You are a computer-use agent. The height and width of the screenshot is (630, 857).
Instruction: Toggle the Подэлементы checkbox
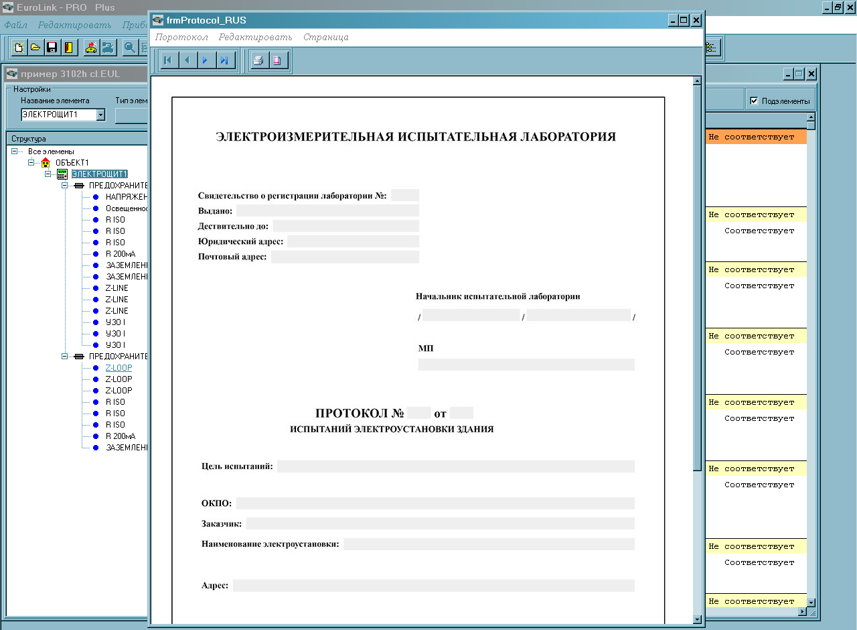pyautogui.click(x=754, y=101)
